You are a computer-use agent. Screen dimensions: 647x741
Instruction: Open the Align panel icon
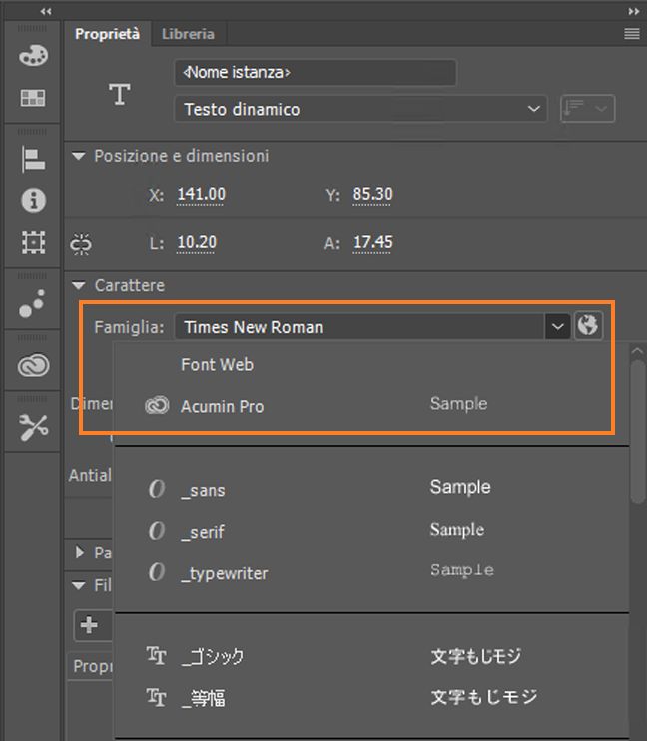[33, 159]
